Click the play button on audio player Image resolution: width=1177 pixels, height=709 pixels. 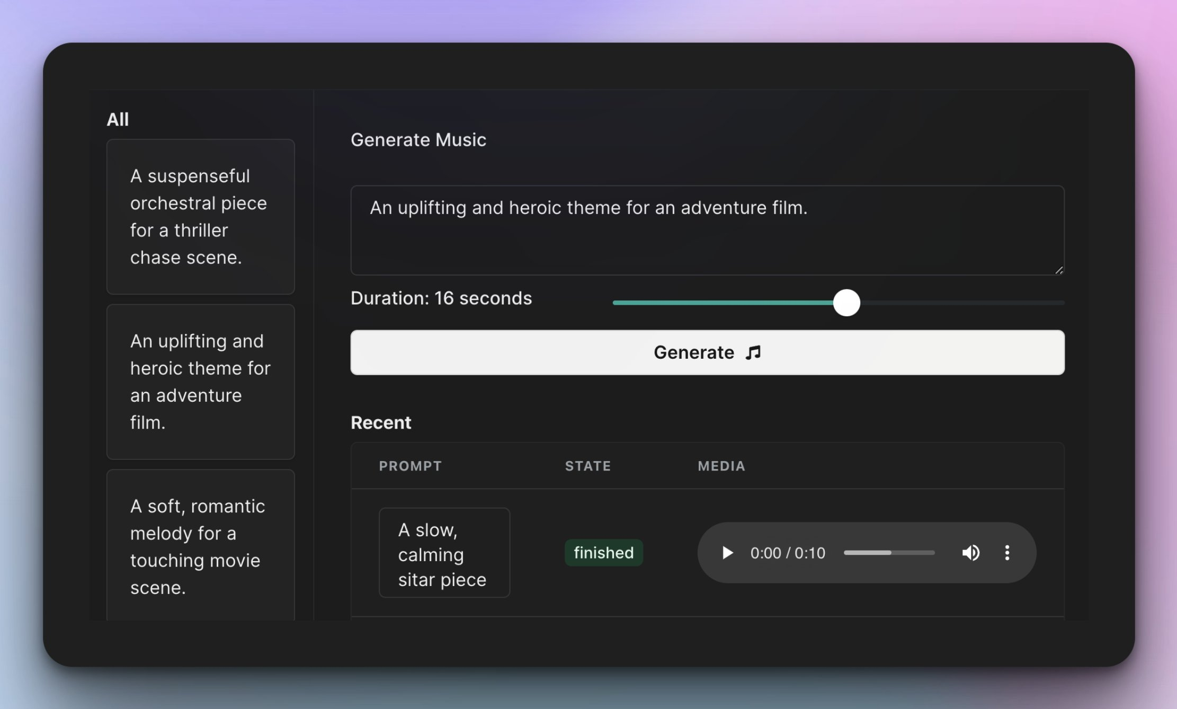point(727,553)
